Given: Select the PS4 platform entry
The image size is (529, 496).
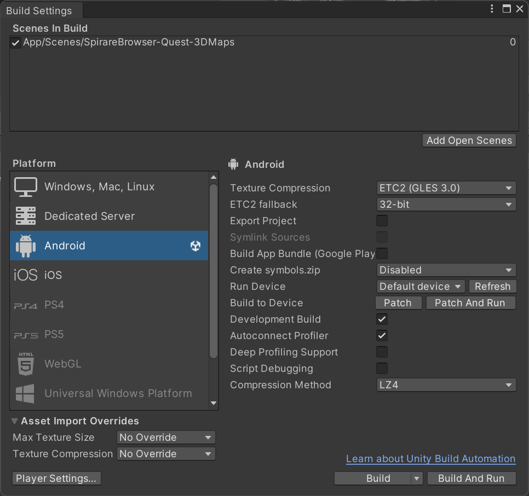Looking at the screenshot, I should point(109,305).
